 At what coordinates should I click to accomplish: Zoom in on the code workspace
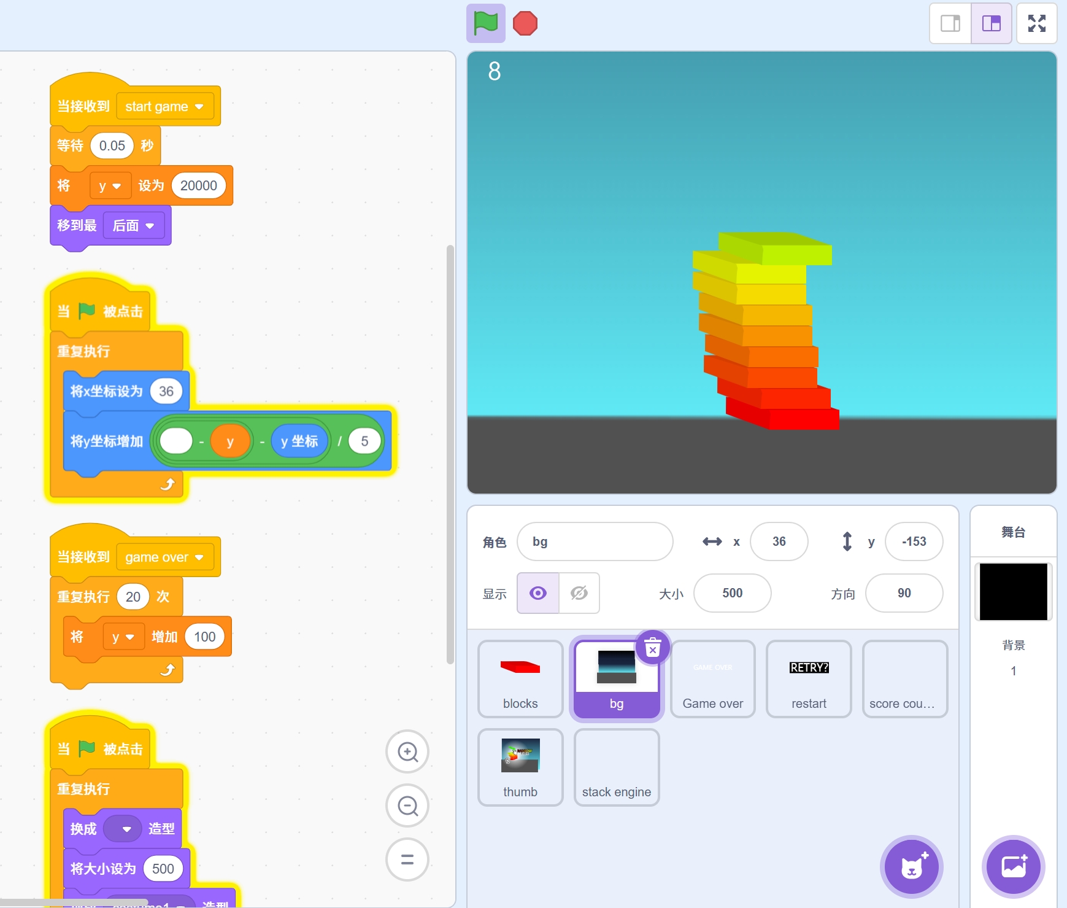tap(407, 751)
